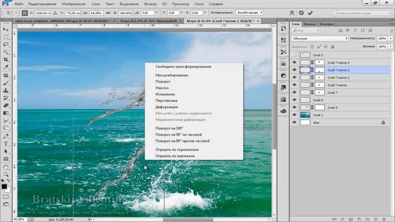Open the blend mode dropdown Обычные

click(x=320, y=38)
